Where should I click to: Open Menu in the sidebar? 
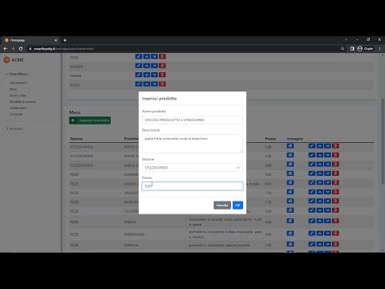tap(14, 89)
